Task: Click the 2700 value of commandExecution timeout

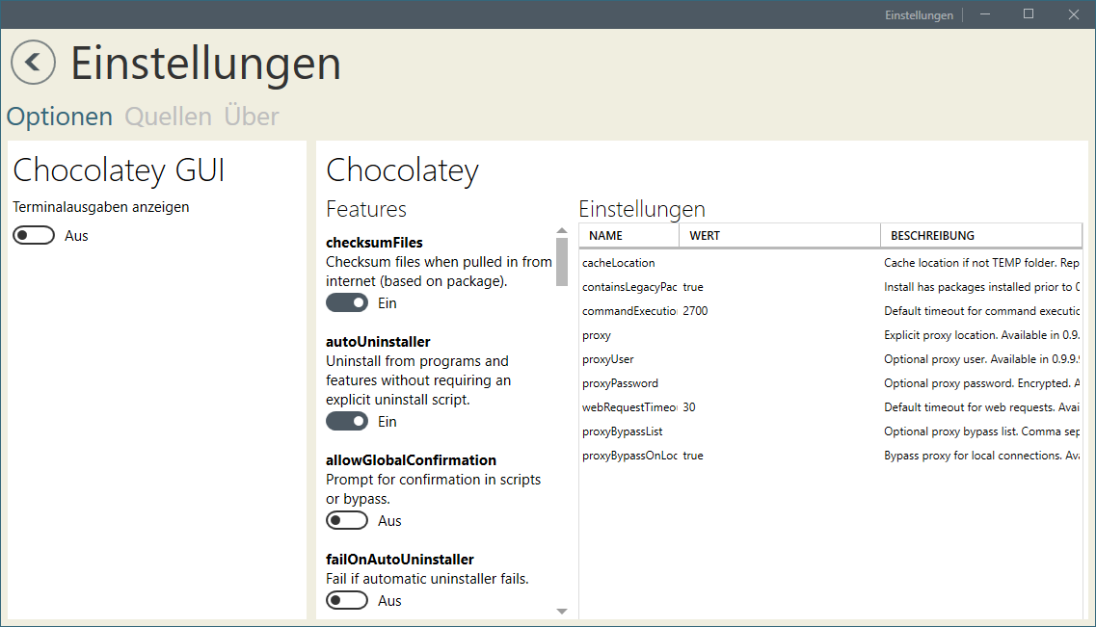Action: point(696,311)
